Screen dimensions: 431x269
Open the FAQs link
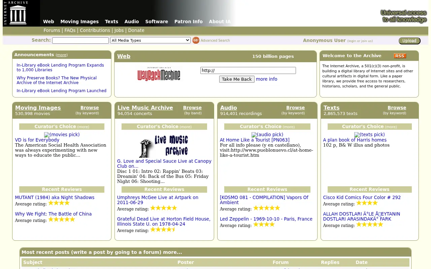[x=70, y=30]
